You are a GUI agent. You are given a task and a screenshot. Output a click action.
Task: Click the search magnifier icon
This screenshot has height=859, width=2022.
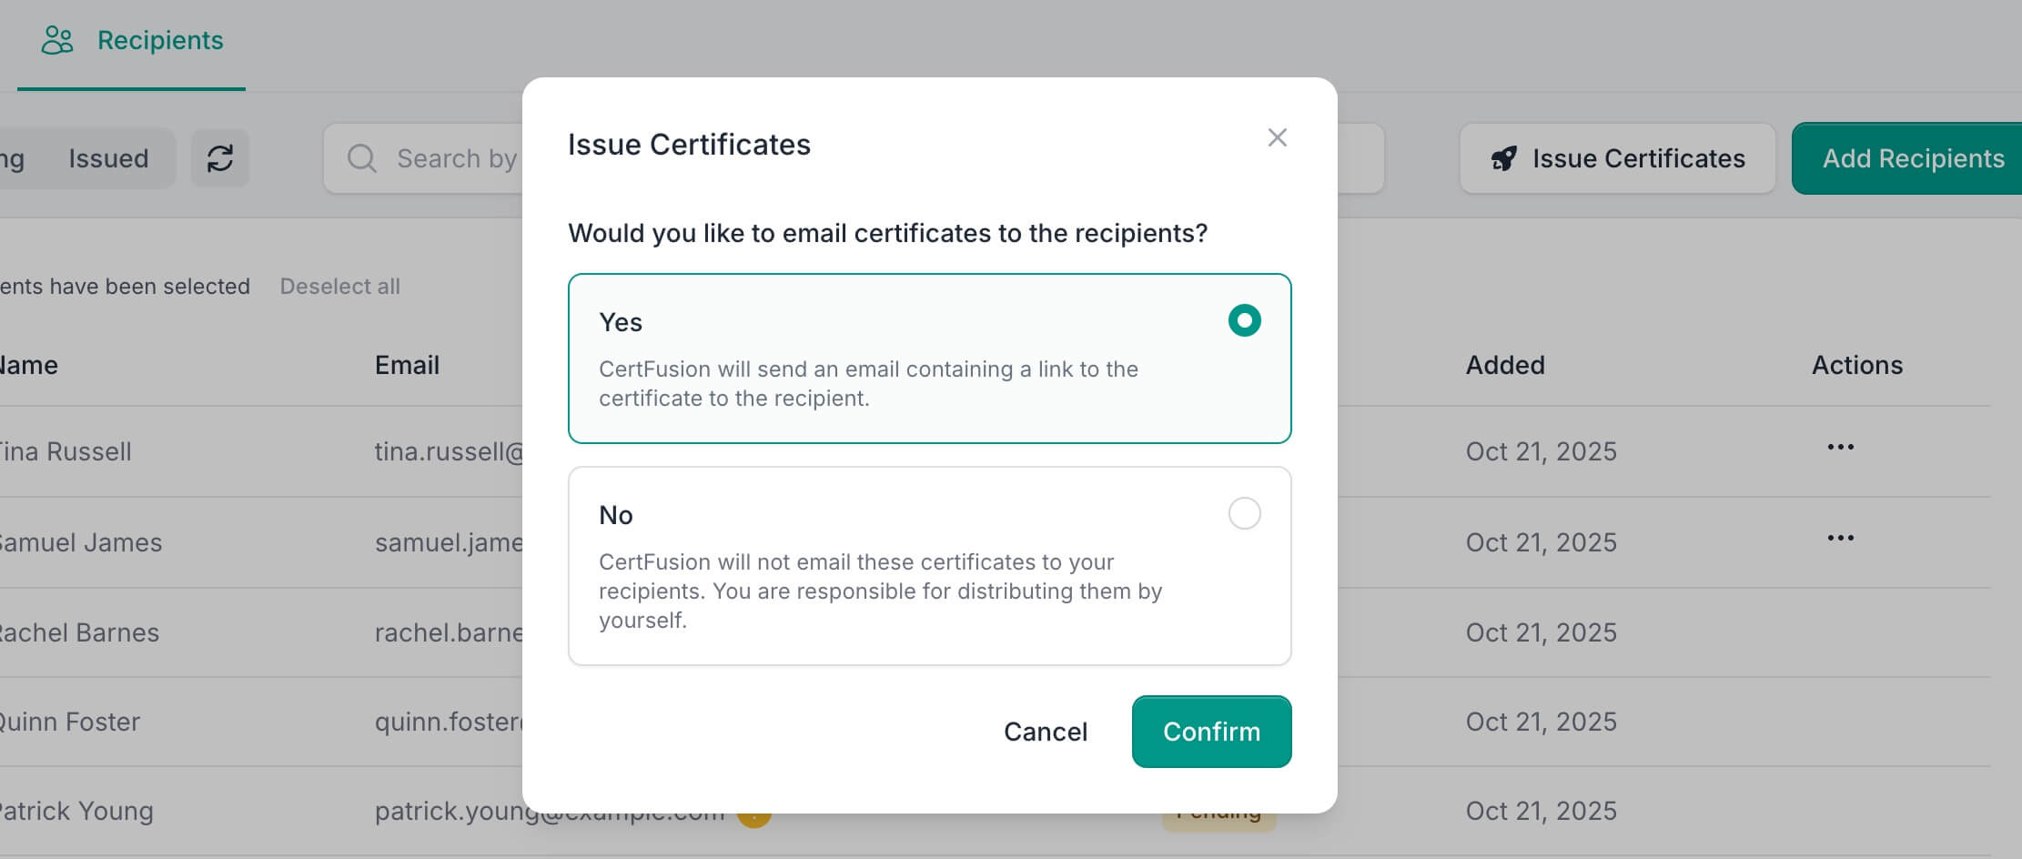click(x=361, y=158)
